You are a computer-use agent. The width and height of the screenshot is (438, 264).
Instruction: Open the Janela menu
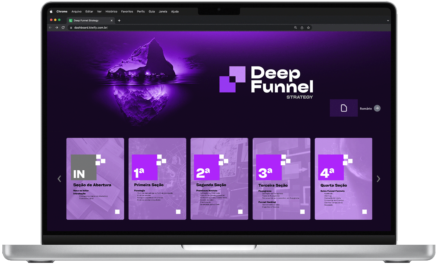point(163,12)
